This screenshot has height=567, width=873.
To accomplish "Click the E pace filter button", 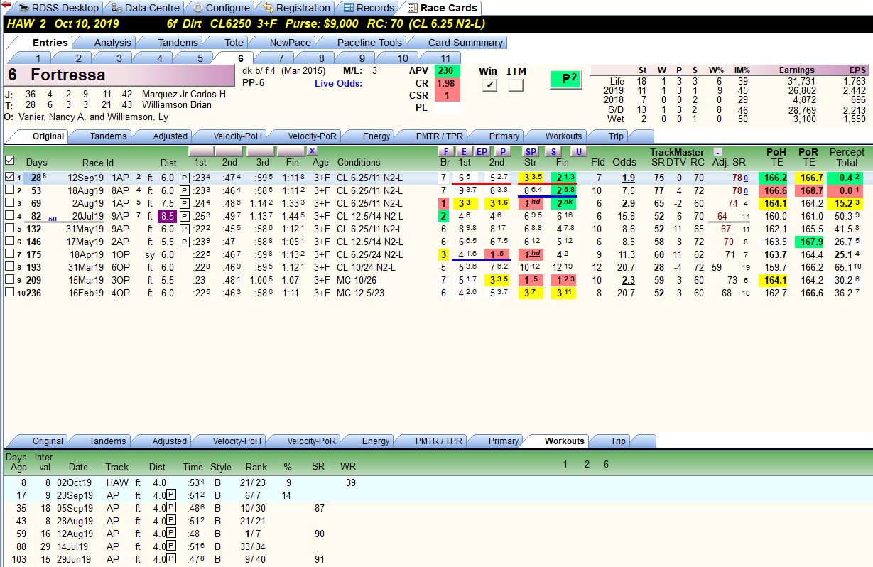I will 463,151.
